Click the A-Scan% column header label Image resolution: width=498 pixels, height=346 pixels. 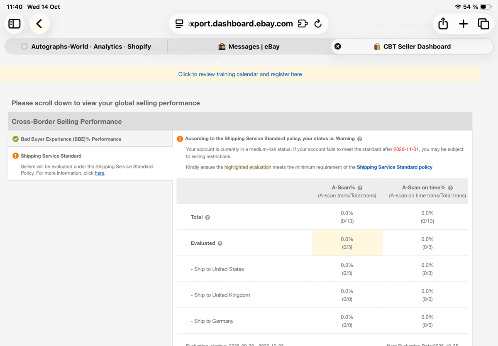[343, 188]
